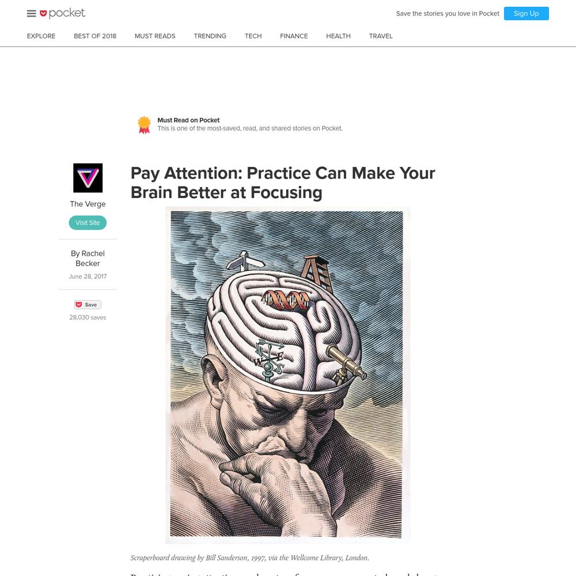Open the Health category
The height and width of the screenshot is (576, 576).
(x=338, y=36)
